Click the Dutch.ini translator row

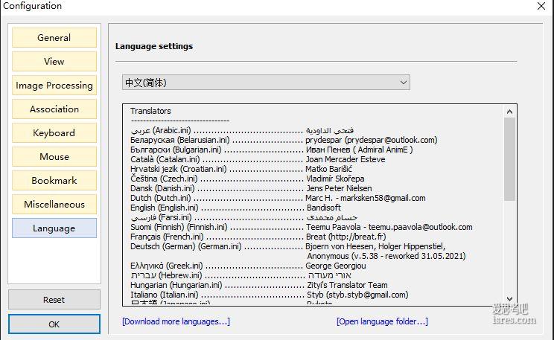click(278, 198)
